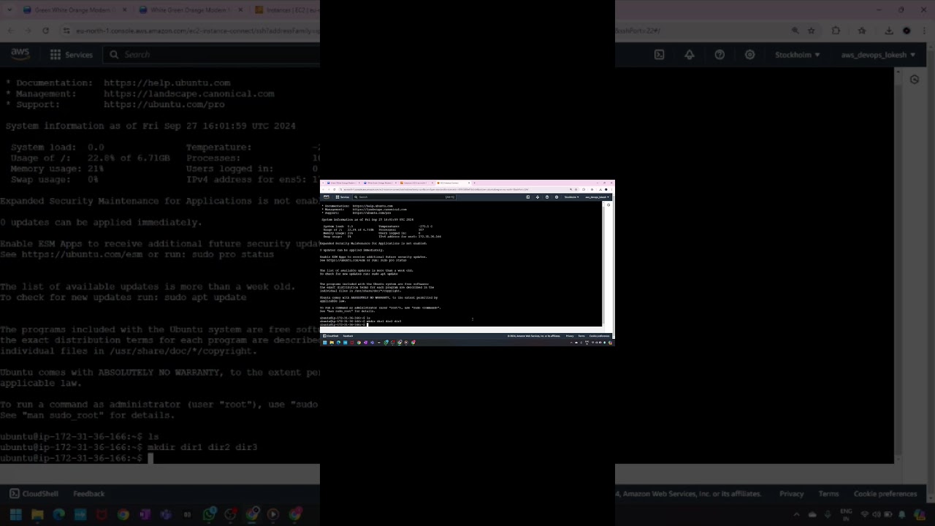Switch to enlarged 'Instances | EC2' tab
Viewport: 935px width, 526px height.
287,10
